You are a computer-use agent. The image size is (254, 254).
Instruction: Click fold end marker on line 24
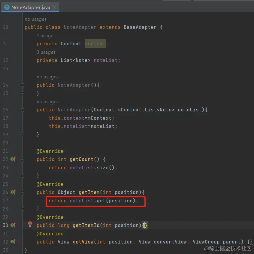(23, 176)
